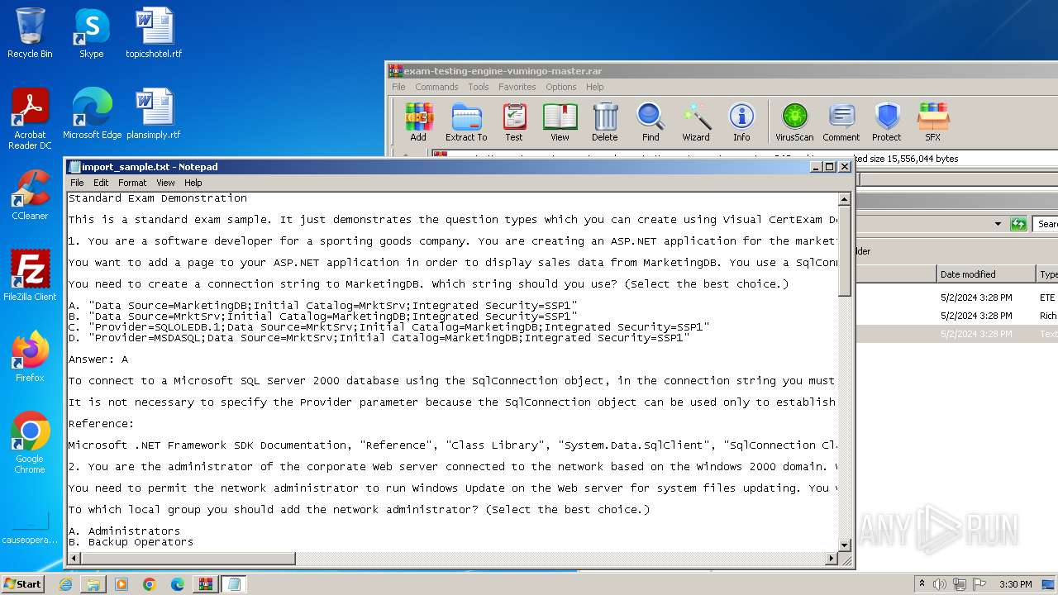The height and width of the screenshot is (595, 1058).
Task: Launch Wizard in WinRAR toolbar
Action: (x=696, y=122)
